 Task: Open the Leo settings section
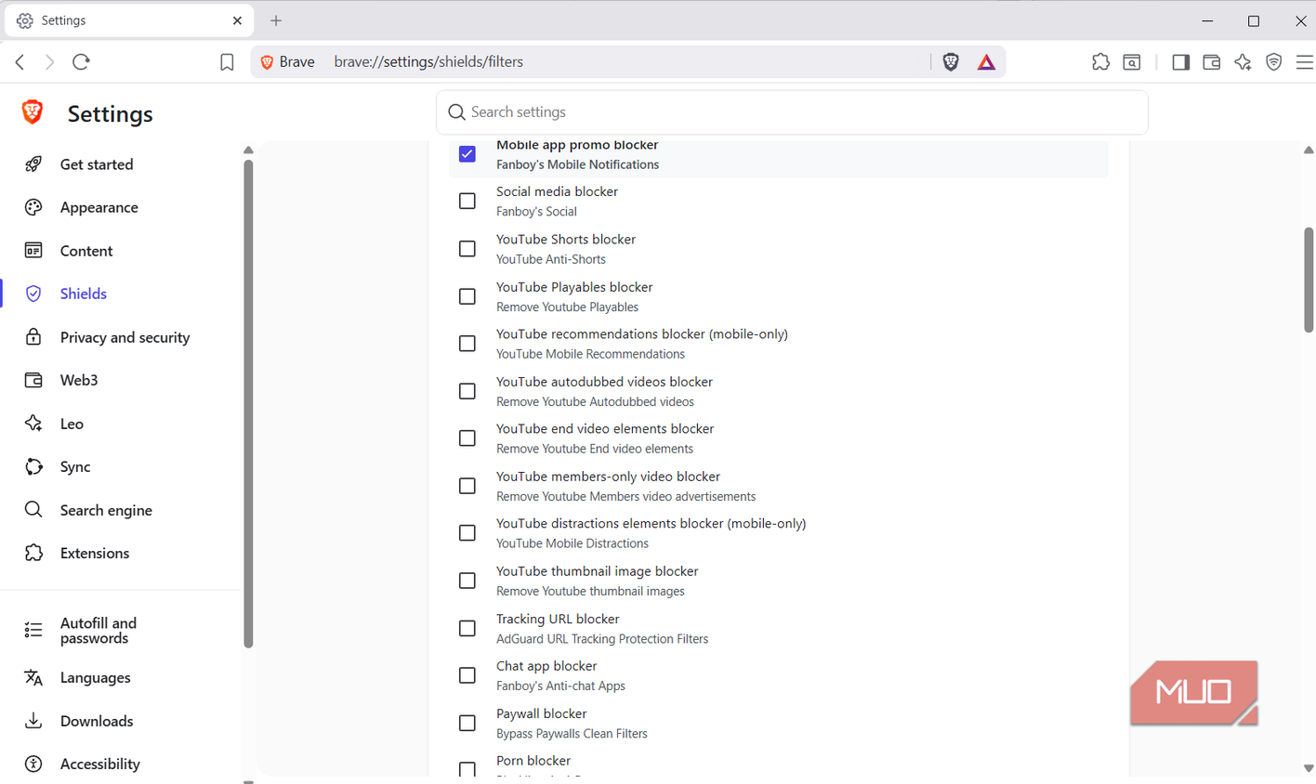(x=72, y=424)
